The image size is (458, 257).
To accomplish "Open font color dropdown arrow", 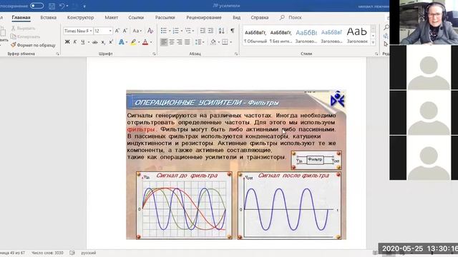I will pos(151,42).
